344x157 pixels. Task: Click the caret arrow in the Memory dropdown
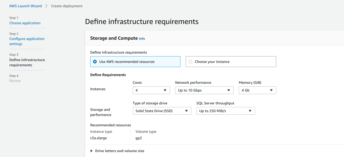coord(271,90)
